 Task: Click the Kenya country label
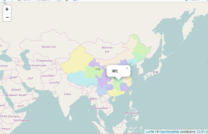(x=6, y=129)
